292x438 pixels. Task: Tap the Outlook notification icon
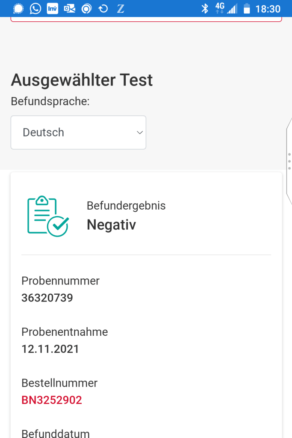69,9
